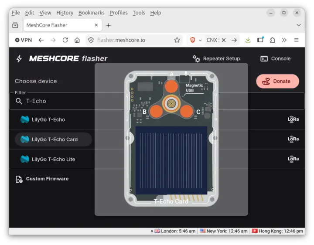Click the Custom Firmware file icon
Viewport: 314px width, 245px height.
click(x=19, y=179)
